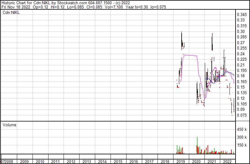
Task: Click the 2012 year label
Action: [71, 162]
